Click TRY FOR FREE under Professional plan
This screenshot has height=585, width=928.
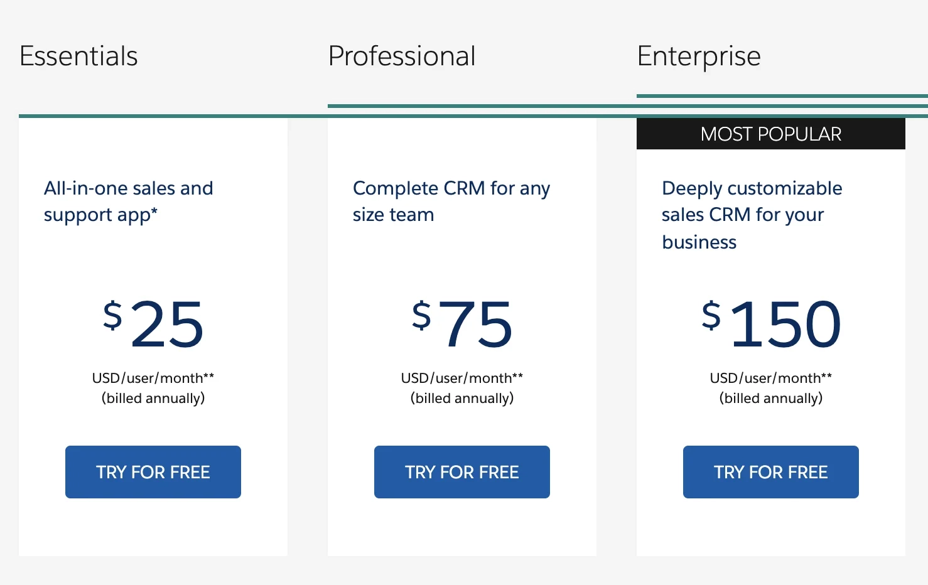pos(461,472)
